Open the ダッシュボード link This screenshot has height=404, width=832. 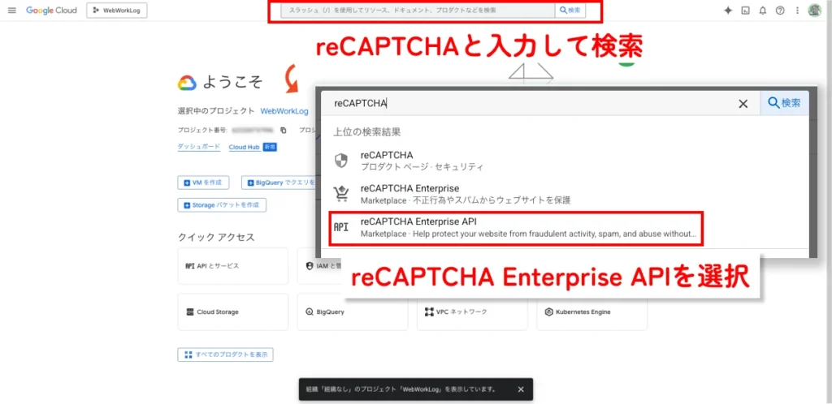point(198,147)
